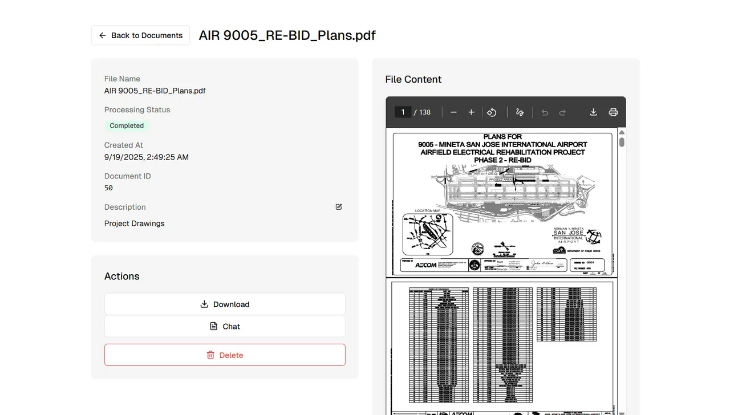Image resolution: width=730 pixels, height=415 pixels.
Task: Activate the draw annotation tool
Action: (x=520, y=112)
